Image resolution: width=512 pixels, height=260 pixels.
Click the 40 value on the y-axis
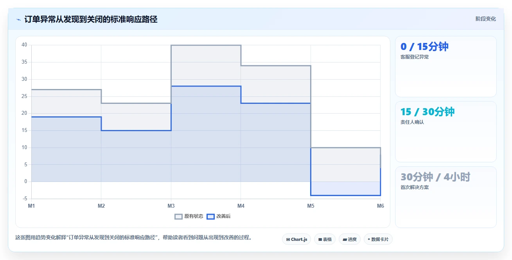(x=24, y=45)
